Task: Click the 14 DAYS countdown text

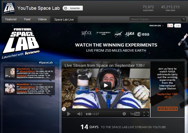Action: tap(90, 127)
